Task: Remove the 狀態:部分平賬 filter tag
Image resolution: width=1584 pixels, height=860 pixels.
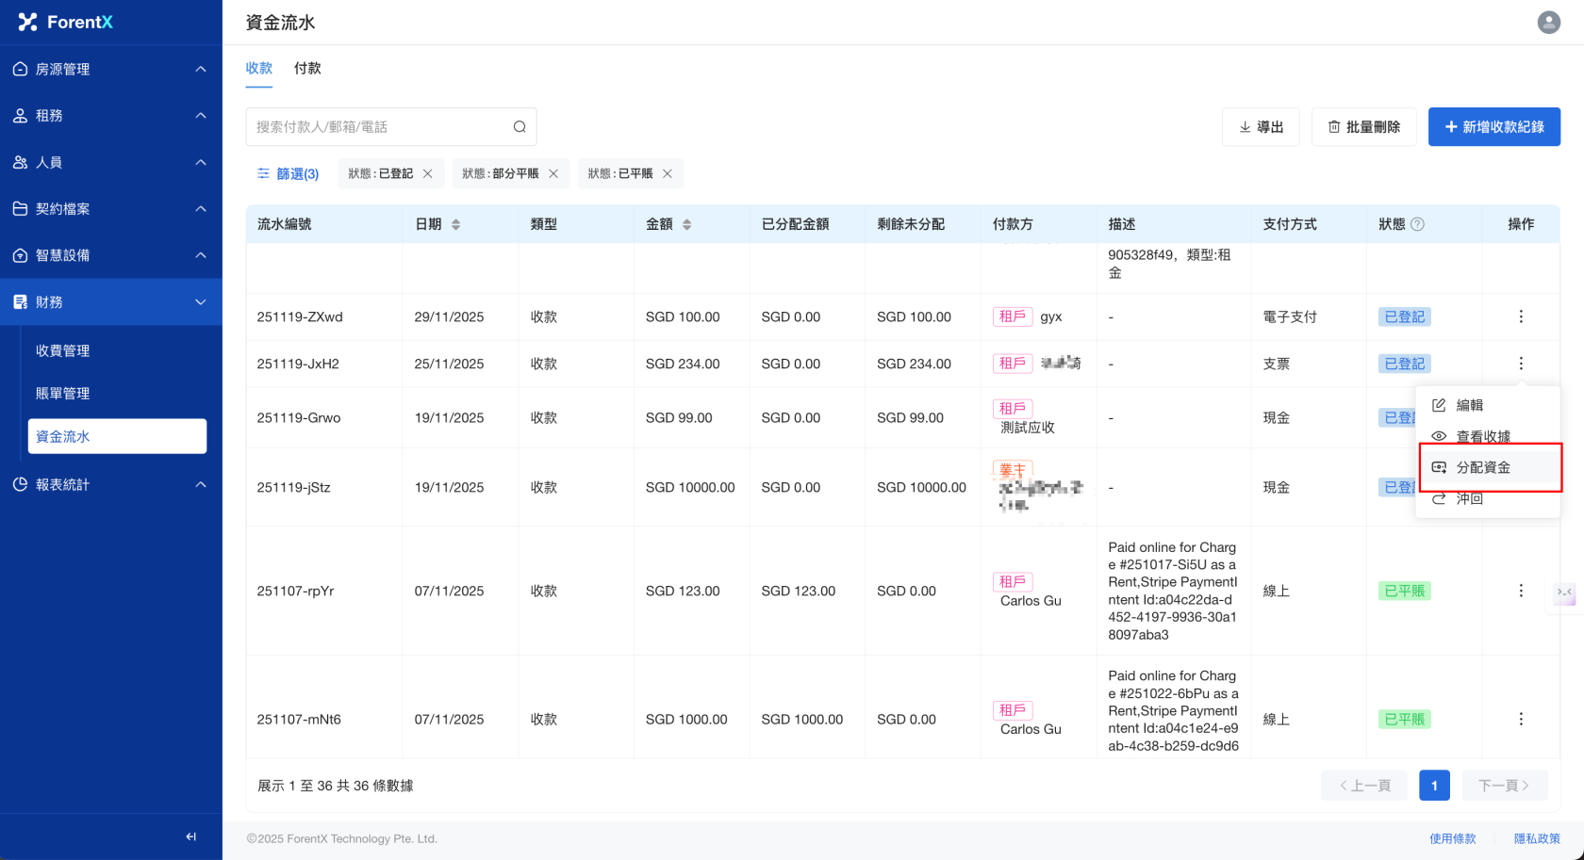Action: coord(553,174)
